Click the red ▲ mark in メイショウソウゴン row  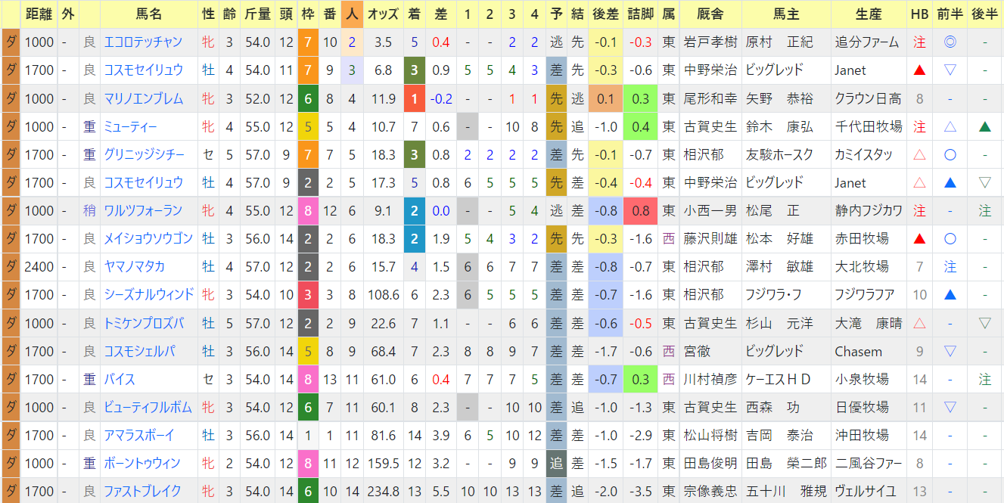click(x=919, y=239)
